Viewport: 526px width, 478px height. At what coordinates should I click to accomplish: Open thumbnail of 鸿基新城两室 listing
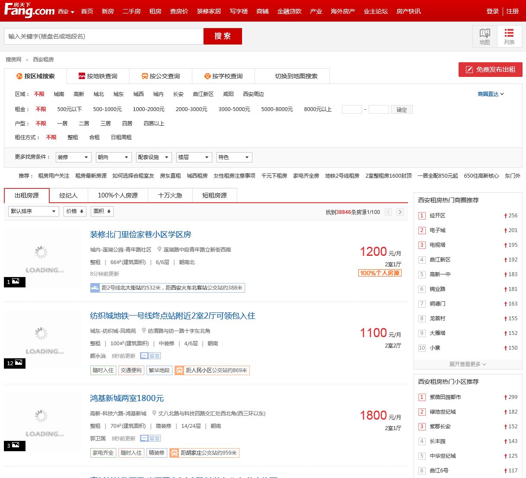tap(43, 422)
